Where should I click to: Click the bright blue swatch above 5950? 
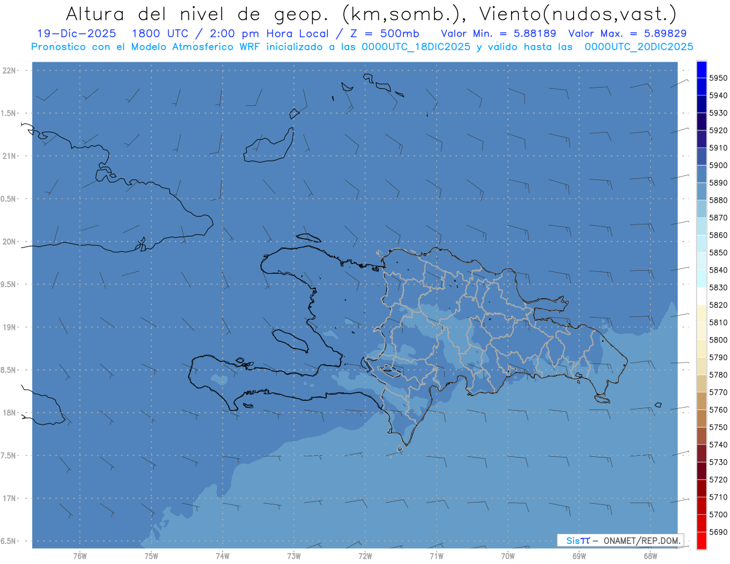[701, 69]
